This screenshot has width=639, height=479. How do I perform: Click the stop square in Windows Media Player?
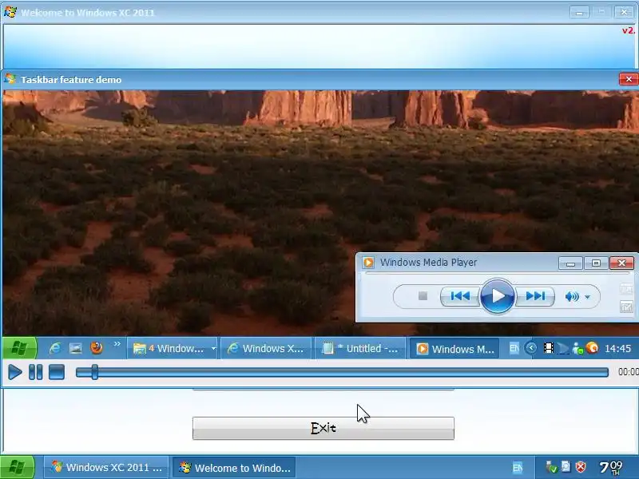click(x=423, y=295)
